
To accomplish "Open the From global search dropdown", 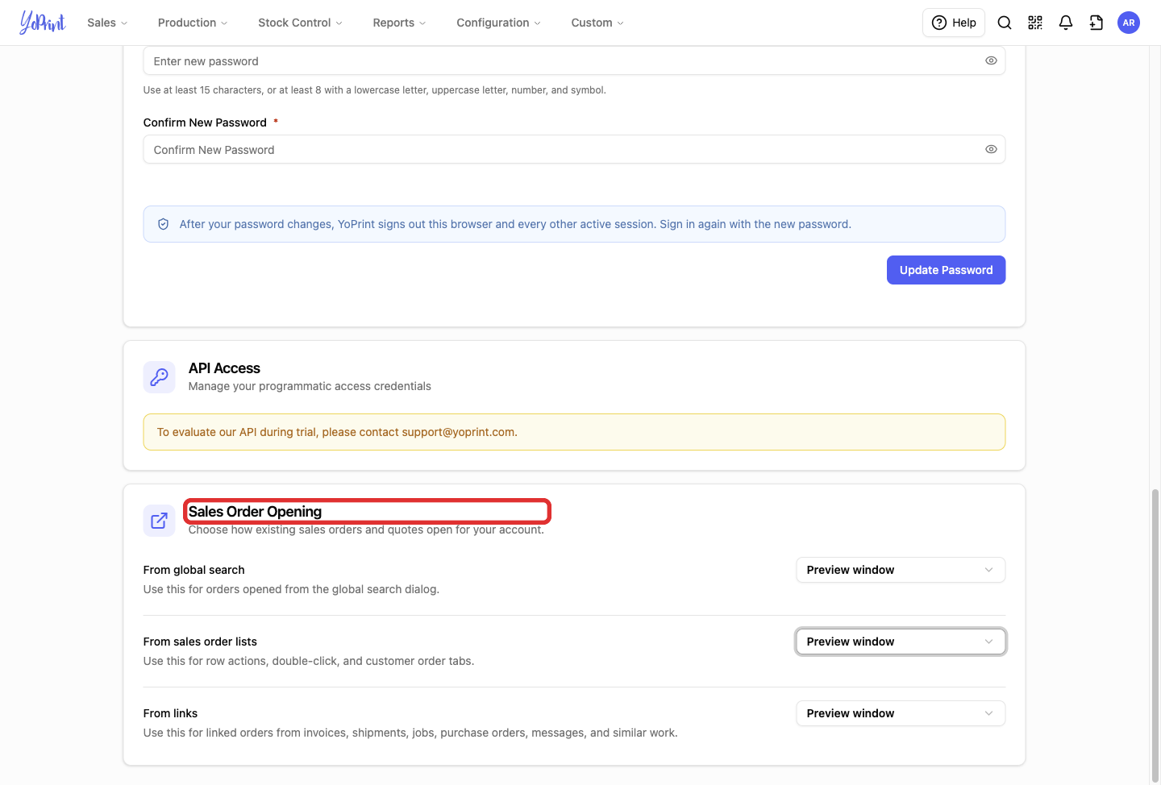I will tap(901, 570).
